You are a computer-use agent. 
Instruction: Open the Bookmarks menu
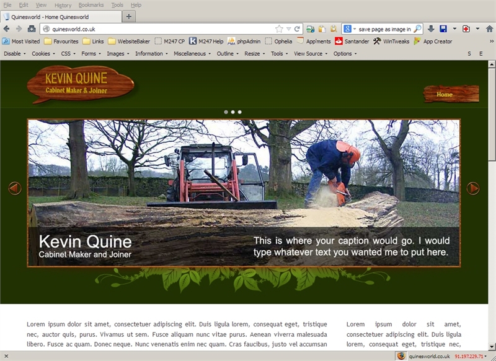[91, 5]
